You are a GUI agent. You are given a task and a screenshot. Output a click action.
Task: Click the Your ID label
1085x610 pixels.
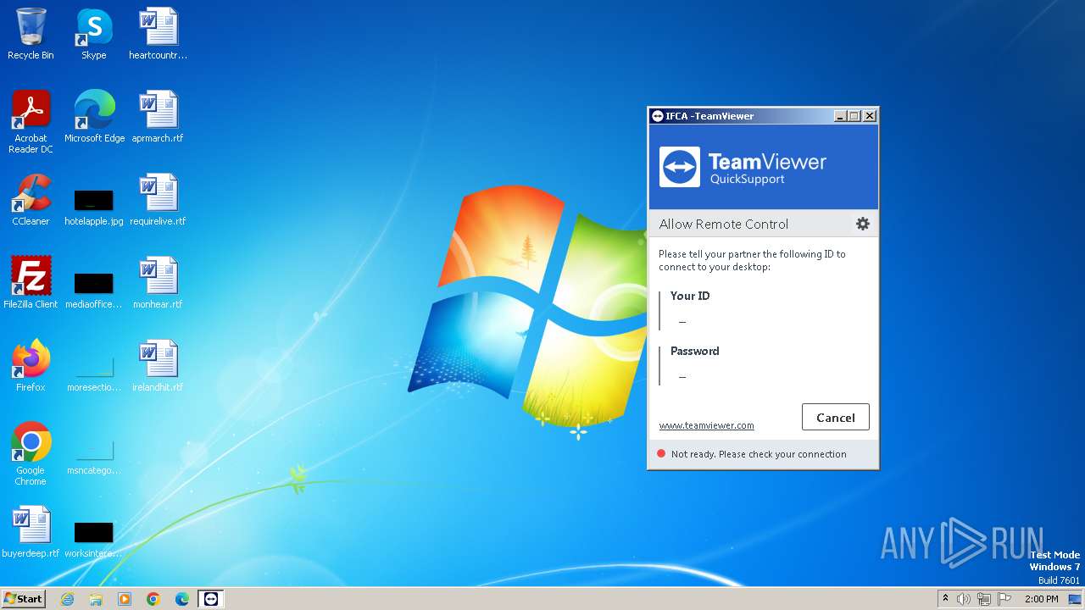tap(690, 296)
